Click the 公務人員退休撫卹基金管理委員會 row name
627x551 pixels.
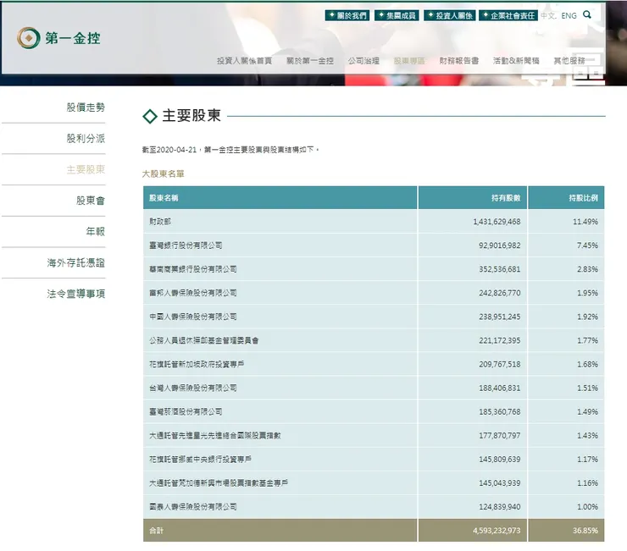pos(204,340)
